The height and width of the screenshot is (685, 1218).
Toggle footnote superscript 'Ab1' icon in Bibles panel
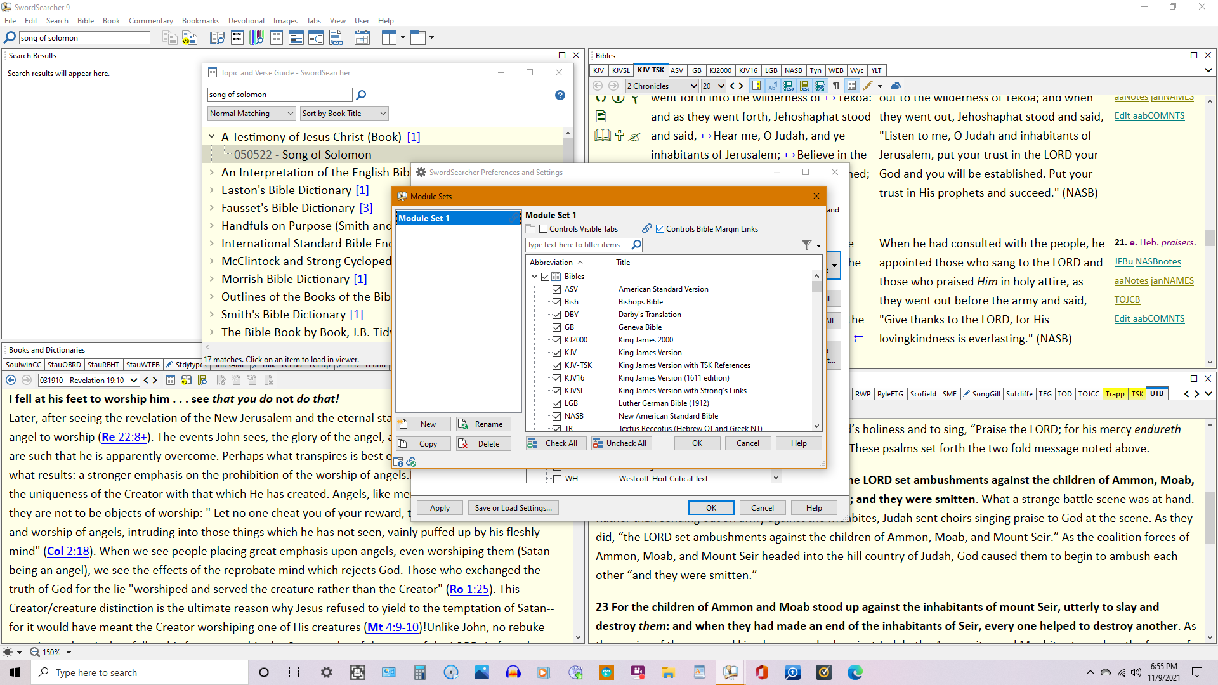[772, 86]
